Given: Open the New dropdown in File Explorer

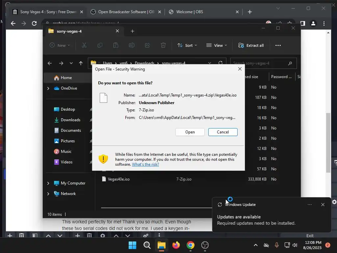Looking at the screenshot, I should (60, 45).
